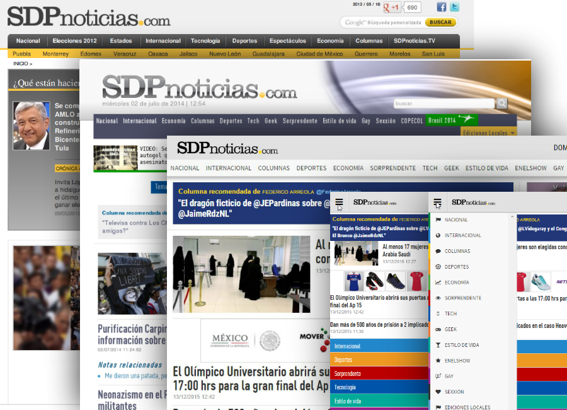Select San Luis in the yellow regional bar
Viewport: 567px width, 410px height.
click(x=433, y=54)
